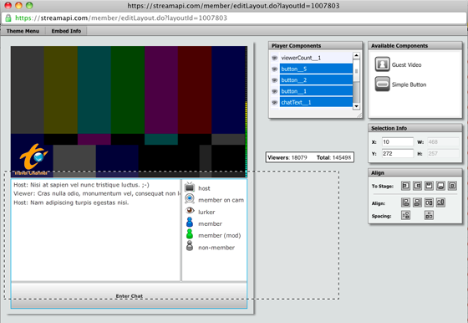Click chat line 'Viewer: Cras nulla odio'
Viewport: 468px width, 323px height.
coord(97,193)
